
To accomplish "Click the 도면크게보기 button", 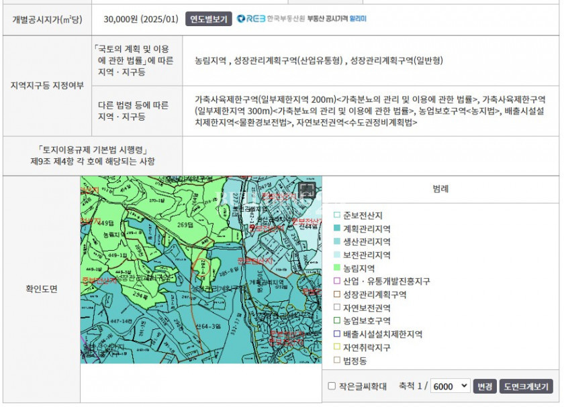I will click(526, 386).
